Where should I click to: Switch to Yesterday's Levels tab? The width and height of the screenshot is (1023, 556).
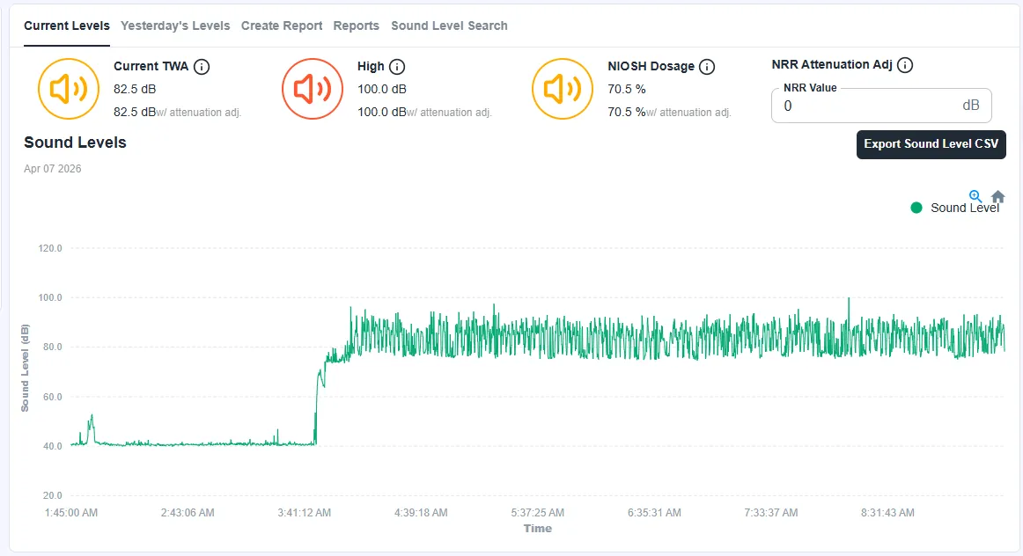pyautogui.click(x=175, y=26)
